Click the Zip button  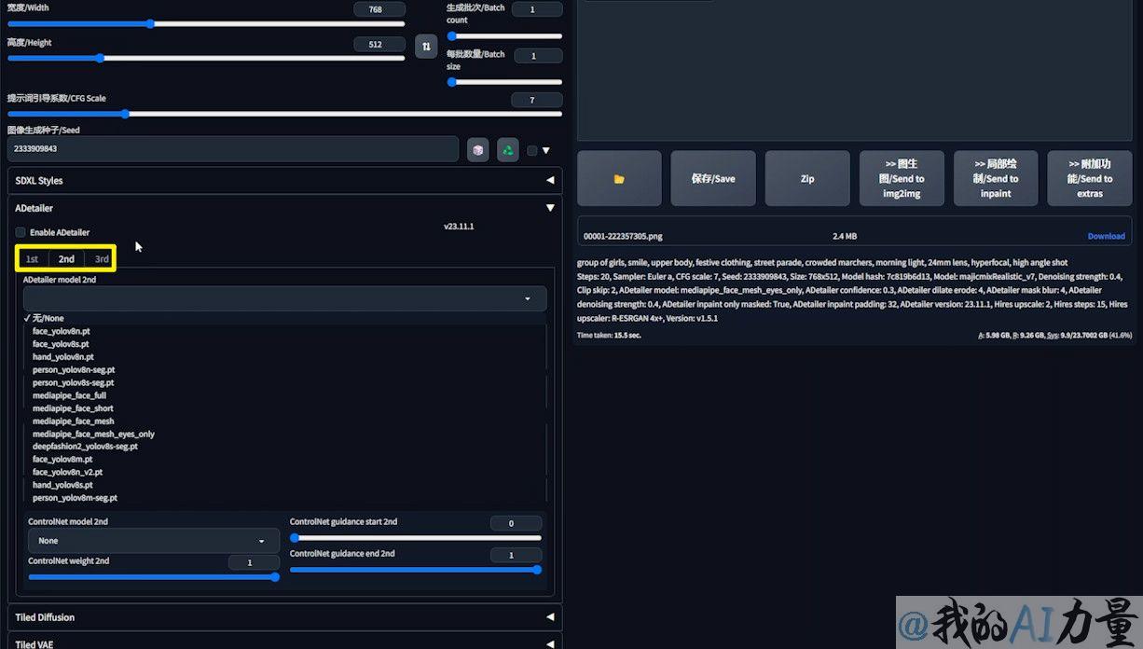(807, 178)
